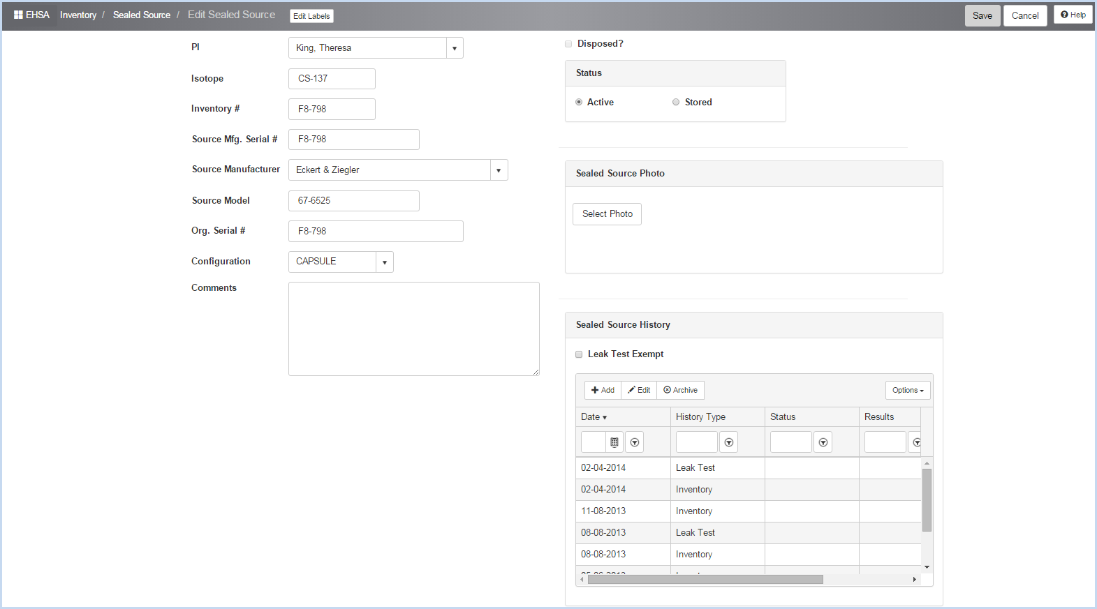Select the Stored status radio button
The width and height of the screenshot is (1097, 609).
[676, 102]
